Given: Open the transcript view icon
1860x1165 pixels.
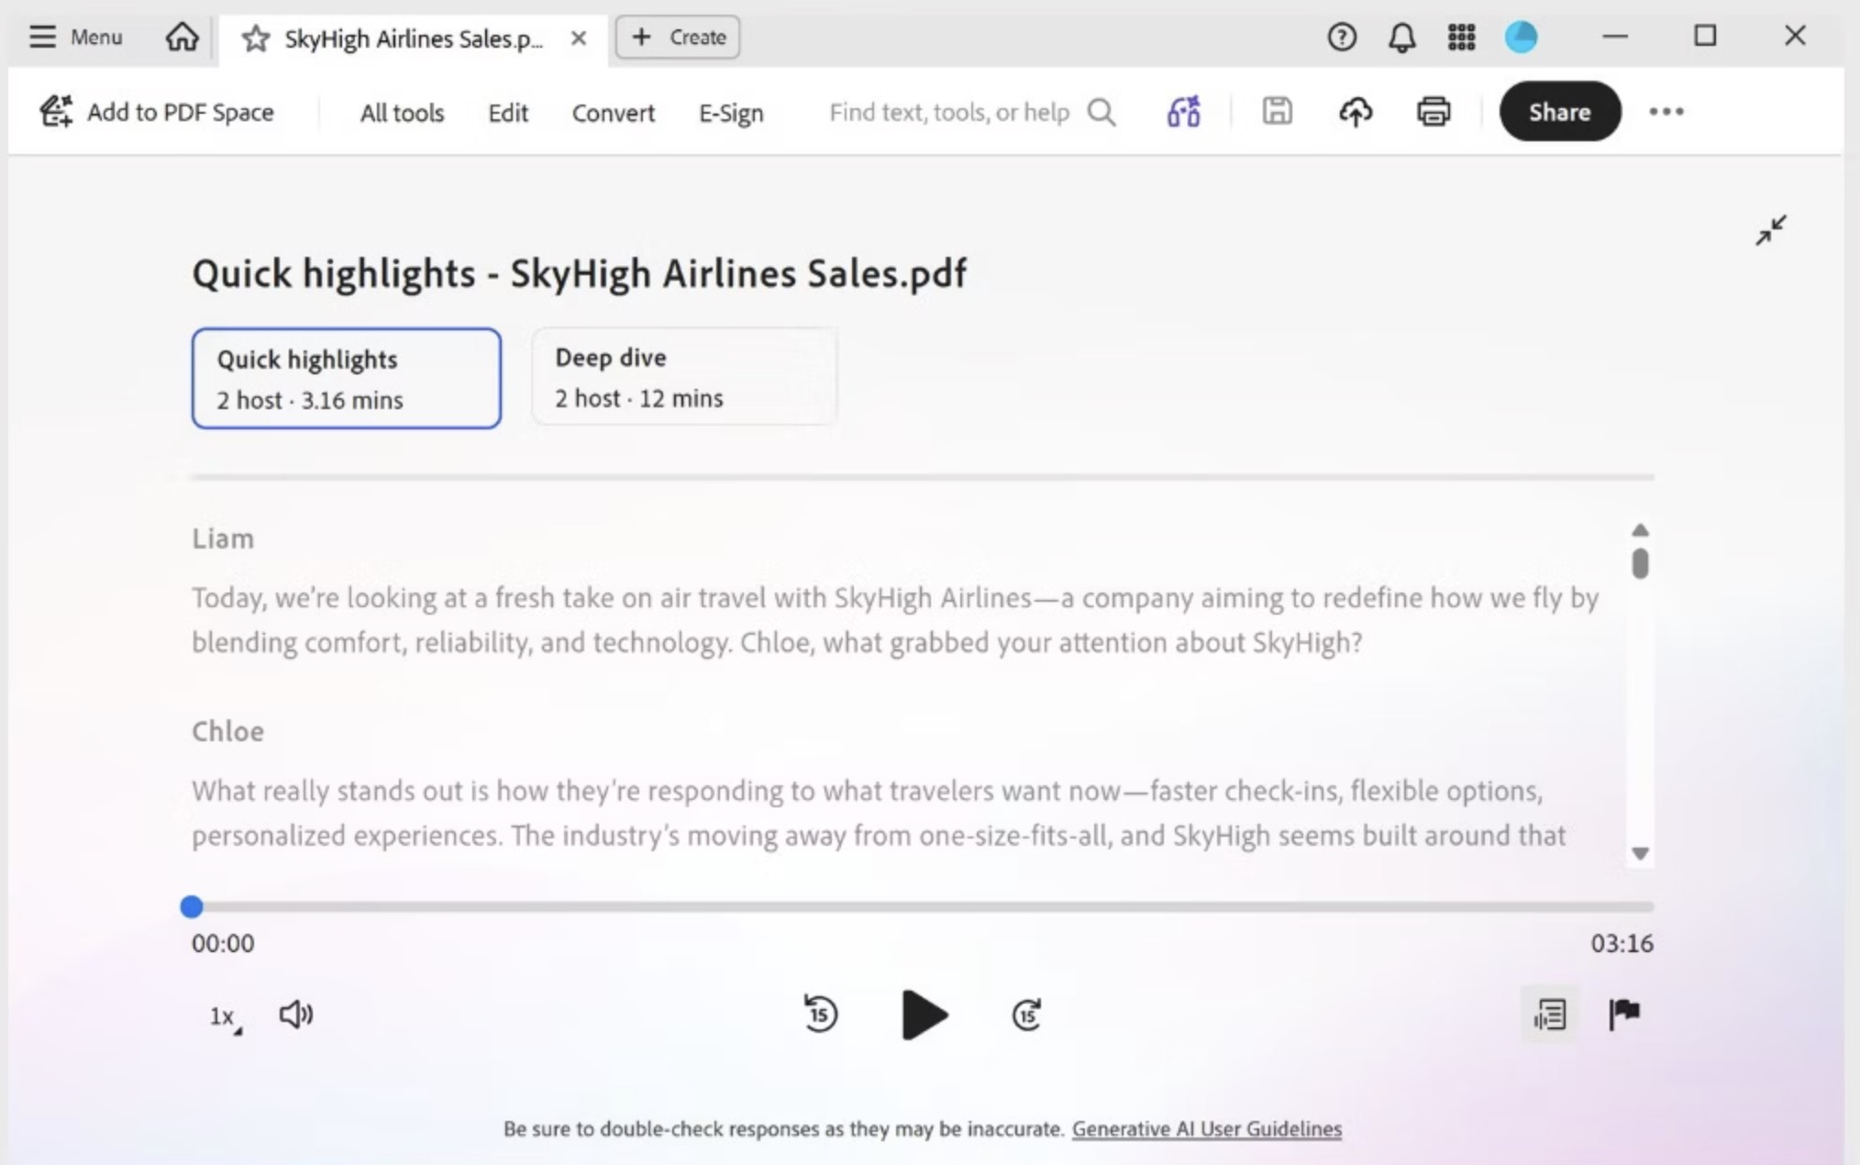Looking at the screenshot, I should coord(1550,1015).
